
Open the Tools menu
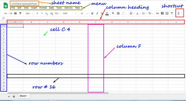(59, 8)
